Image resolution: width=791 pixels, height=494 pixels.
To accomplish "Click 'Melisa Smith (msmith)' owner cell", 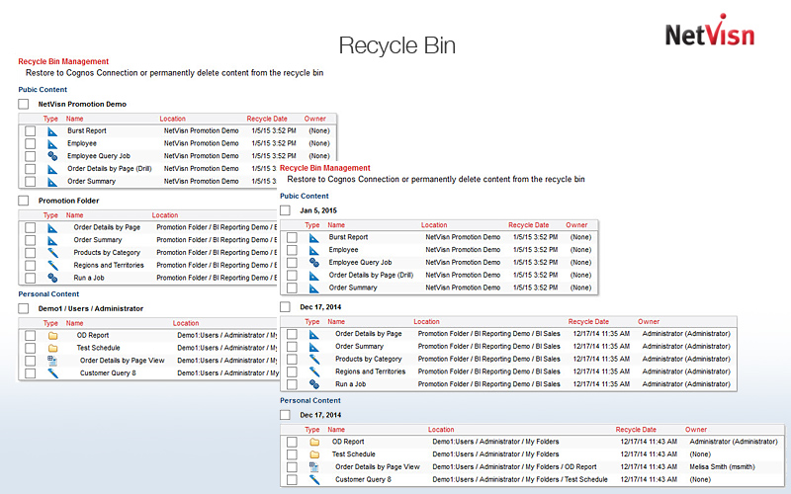I will pos(722,466).
